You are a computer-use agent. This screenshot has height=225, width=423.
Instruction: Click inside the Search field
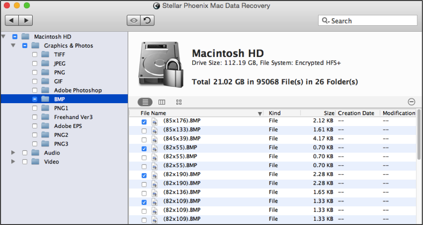368,21
